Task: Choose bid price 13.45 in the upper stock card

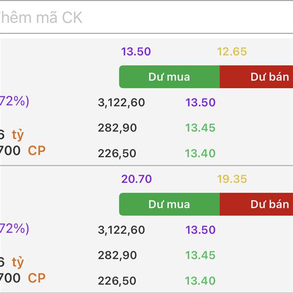Action: coord(200,128)
